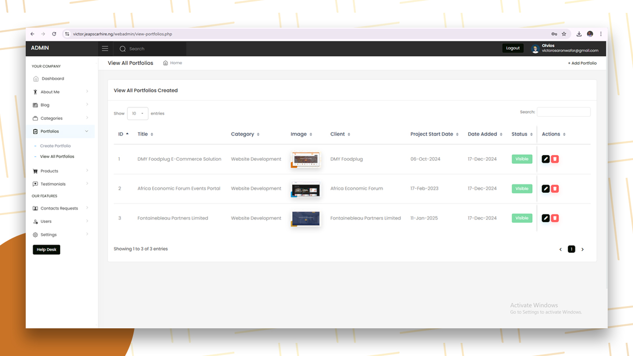This screenshot has height=356, width=633.
Task: Click the + Add Portfolio link
Action: point(582,63)
